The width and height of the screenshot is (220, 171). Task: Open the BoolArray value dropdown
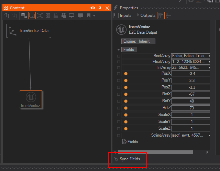pyautogui.click(x=209, y=56)
